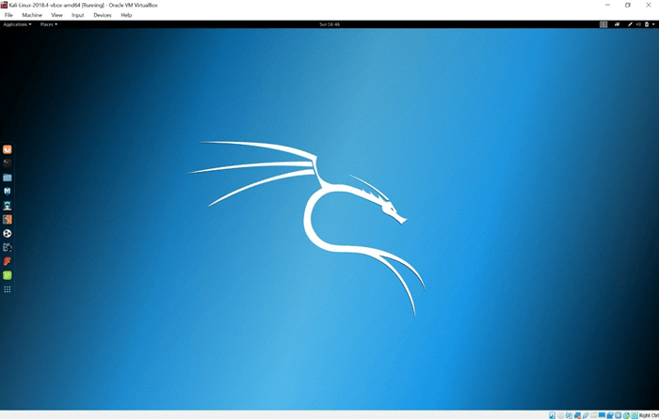Open the Devices menu in VirtualBox
Viewport: 659px width, 419px height.
coord(102,15)
